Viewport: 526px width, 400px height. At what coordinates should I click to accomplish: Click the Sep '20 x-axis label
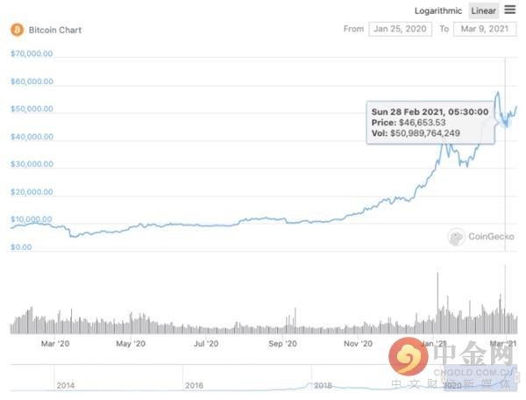coord(282,344)
